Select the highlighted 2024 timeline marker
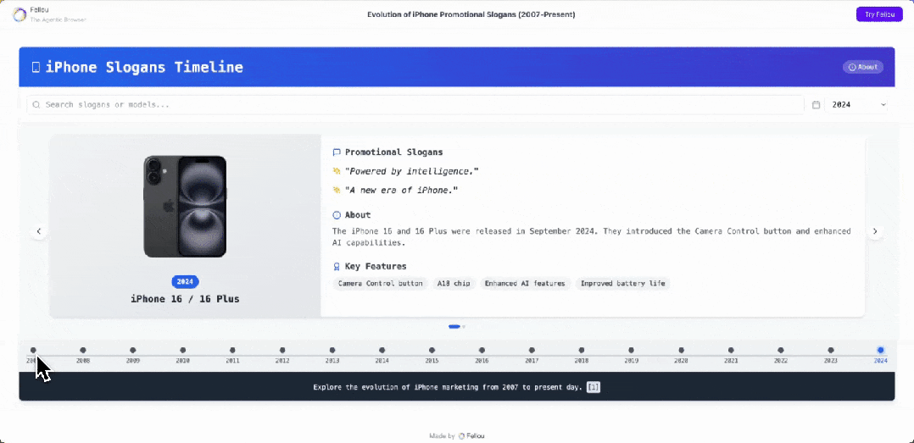 pos(880,351)
